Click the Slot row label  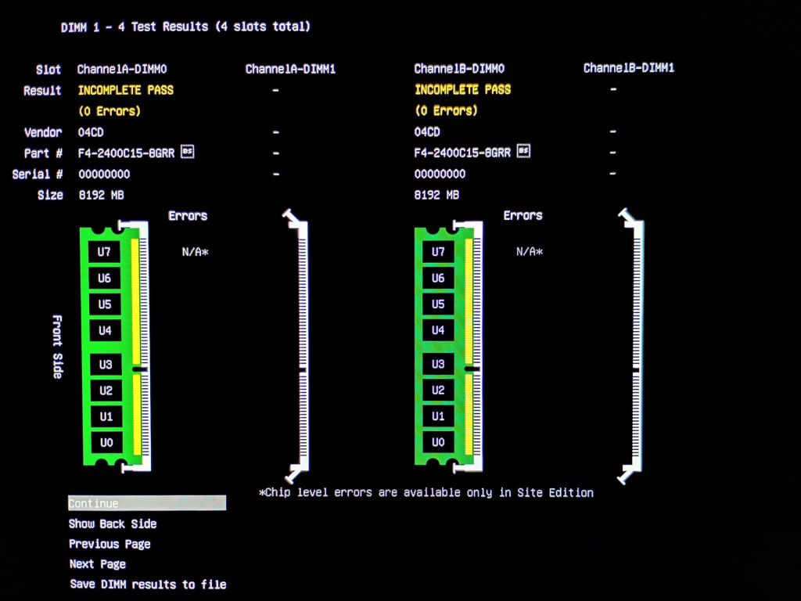[x=48, y=70]
